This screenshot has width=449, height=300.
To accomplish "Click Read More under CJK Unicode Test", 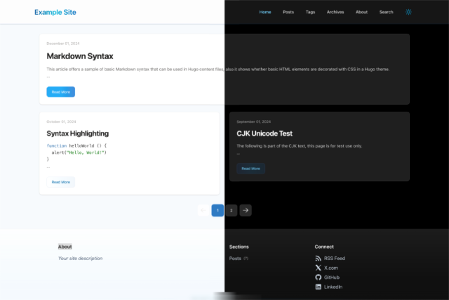I will tap(250, 169).
